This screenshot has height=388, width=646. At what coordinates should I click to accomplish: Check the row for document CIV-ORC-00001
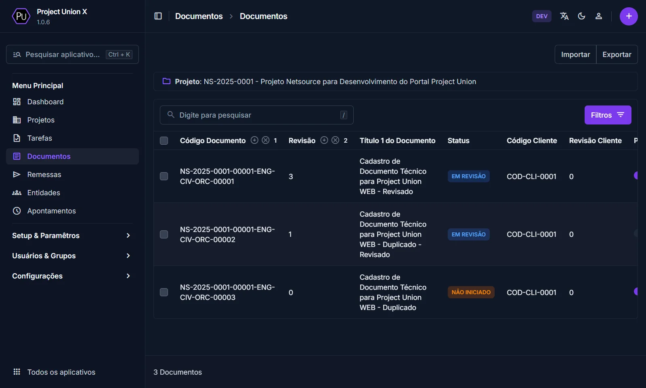point(164,176)
